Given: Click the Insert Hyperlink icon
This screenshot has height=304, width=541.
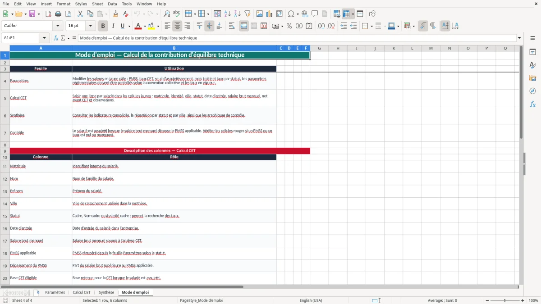Looking at the screenshot, I should [305, 14].
